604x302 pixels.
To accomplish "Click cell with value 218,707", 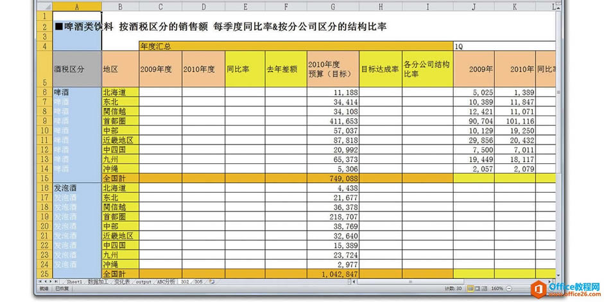I will 333,217.
